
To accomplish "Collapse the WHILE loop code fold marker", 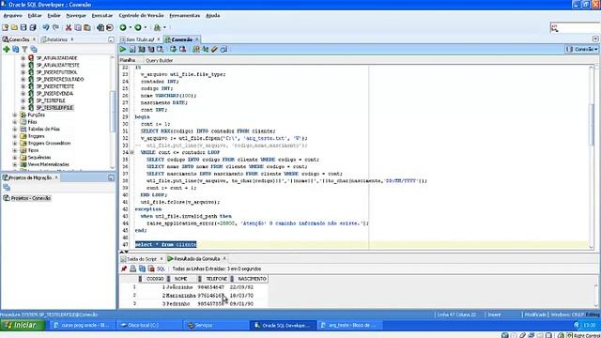I will [x=132, y=152].
